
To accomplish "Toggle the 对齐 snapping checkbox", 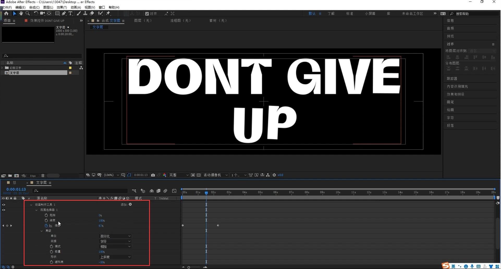I will pos(147,14).
